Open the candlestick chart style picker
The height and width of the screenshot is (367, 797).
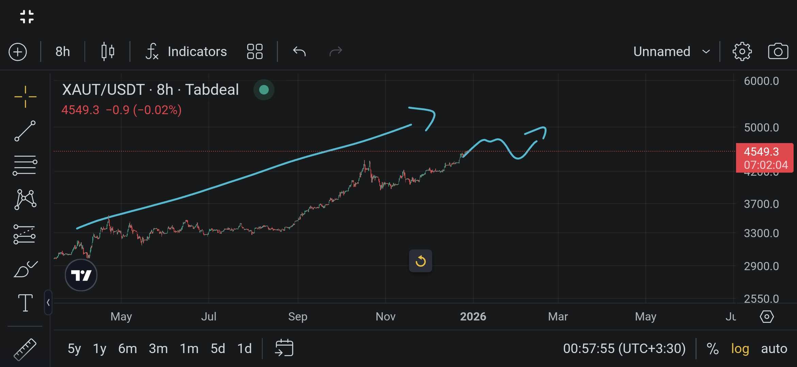(x=108, y=52)
